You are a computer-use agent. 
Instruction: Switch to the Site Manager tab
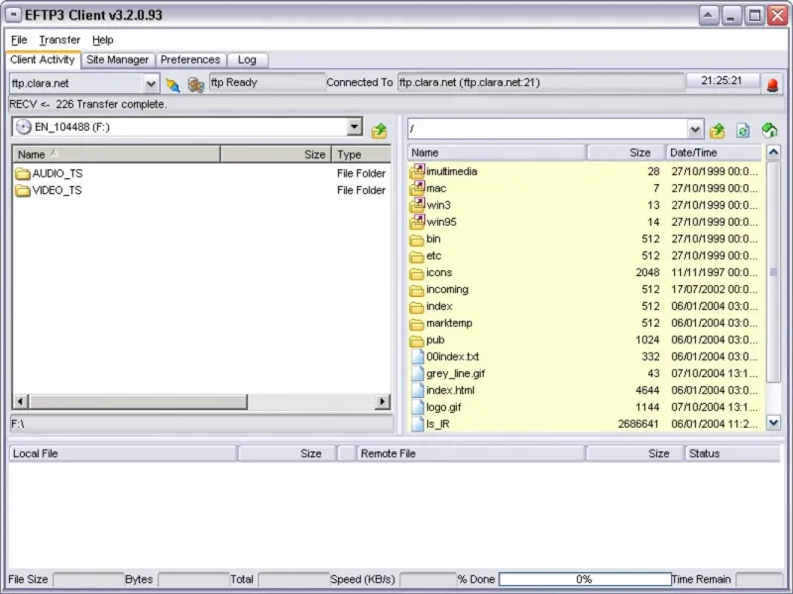pyautogui.click(x=117, y=59)
